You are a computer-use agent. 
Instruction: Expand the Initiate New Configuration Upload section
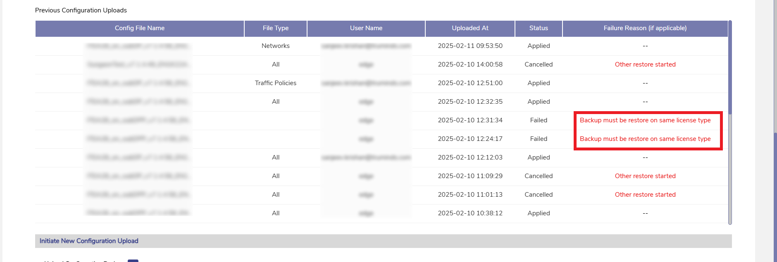coord(89,241)
